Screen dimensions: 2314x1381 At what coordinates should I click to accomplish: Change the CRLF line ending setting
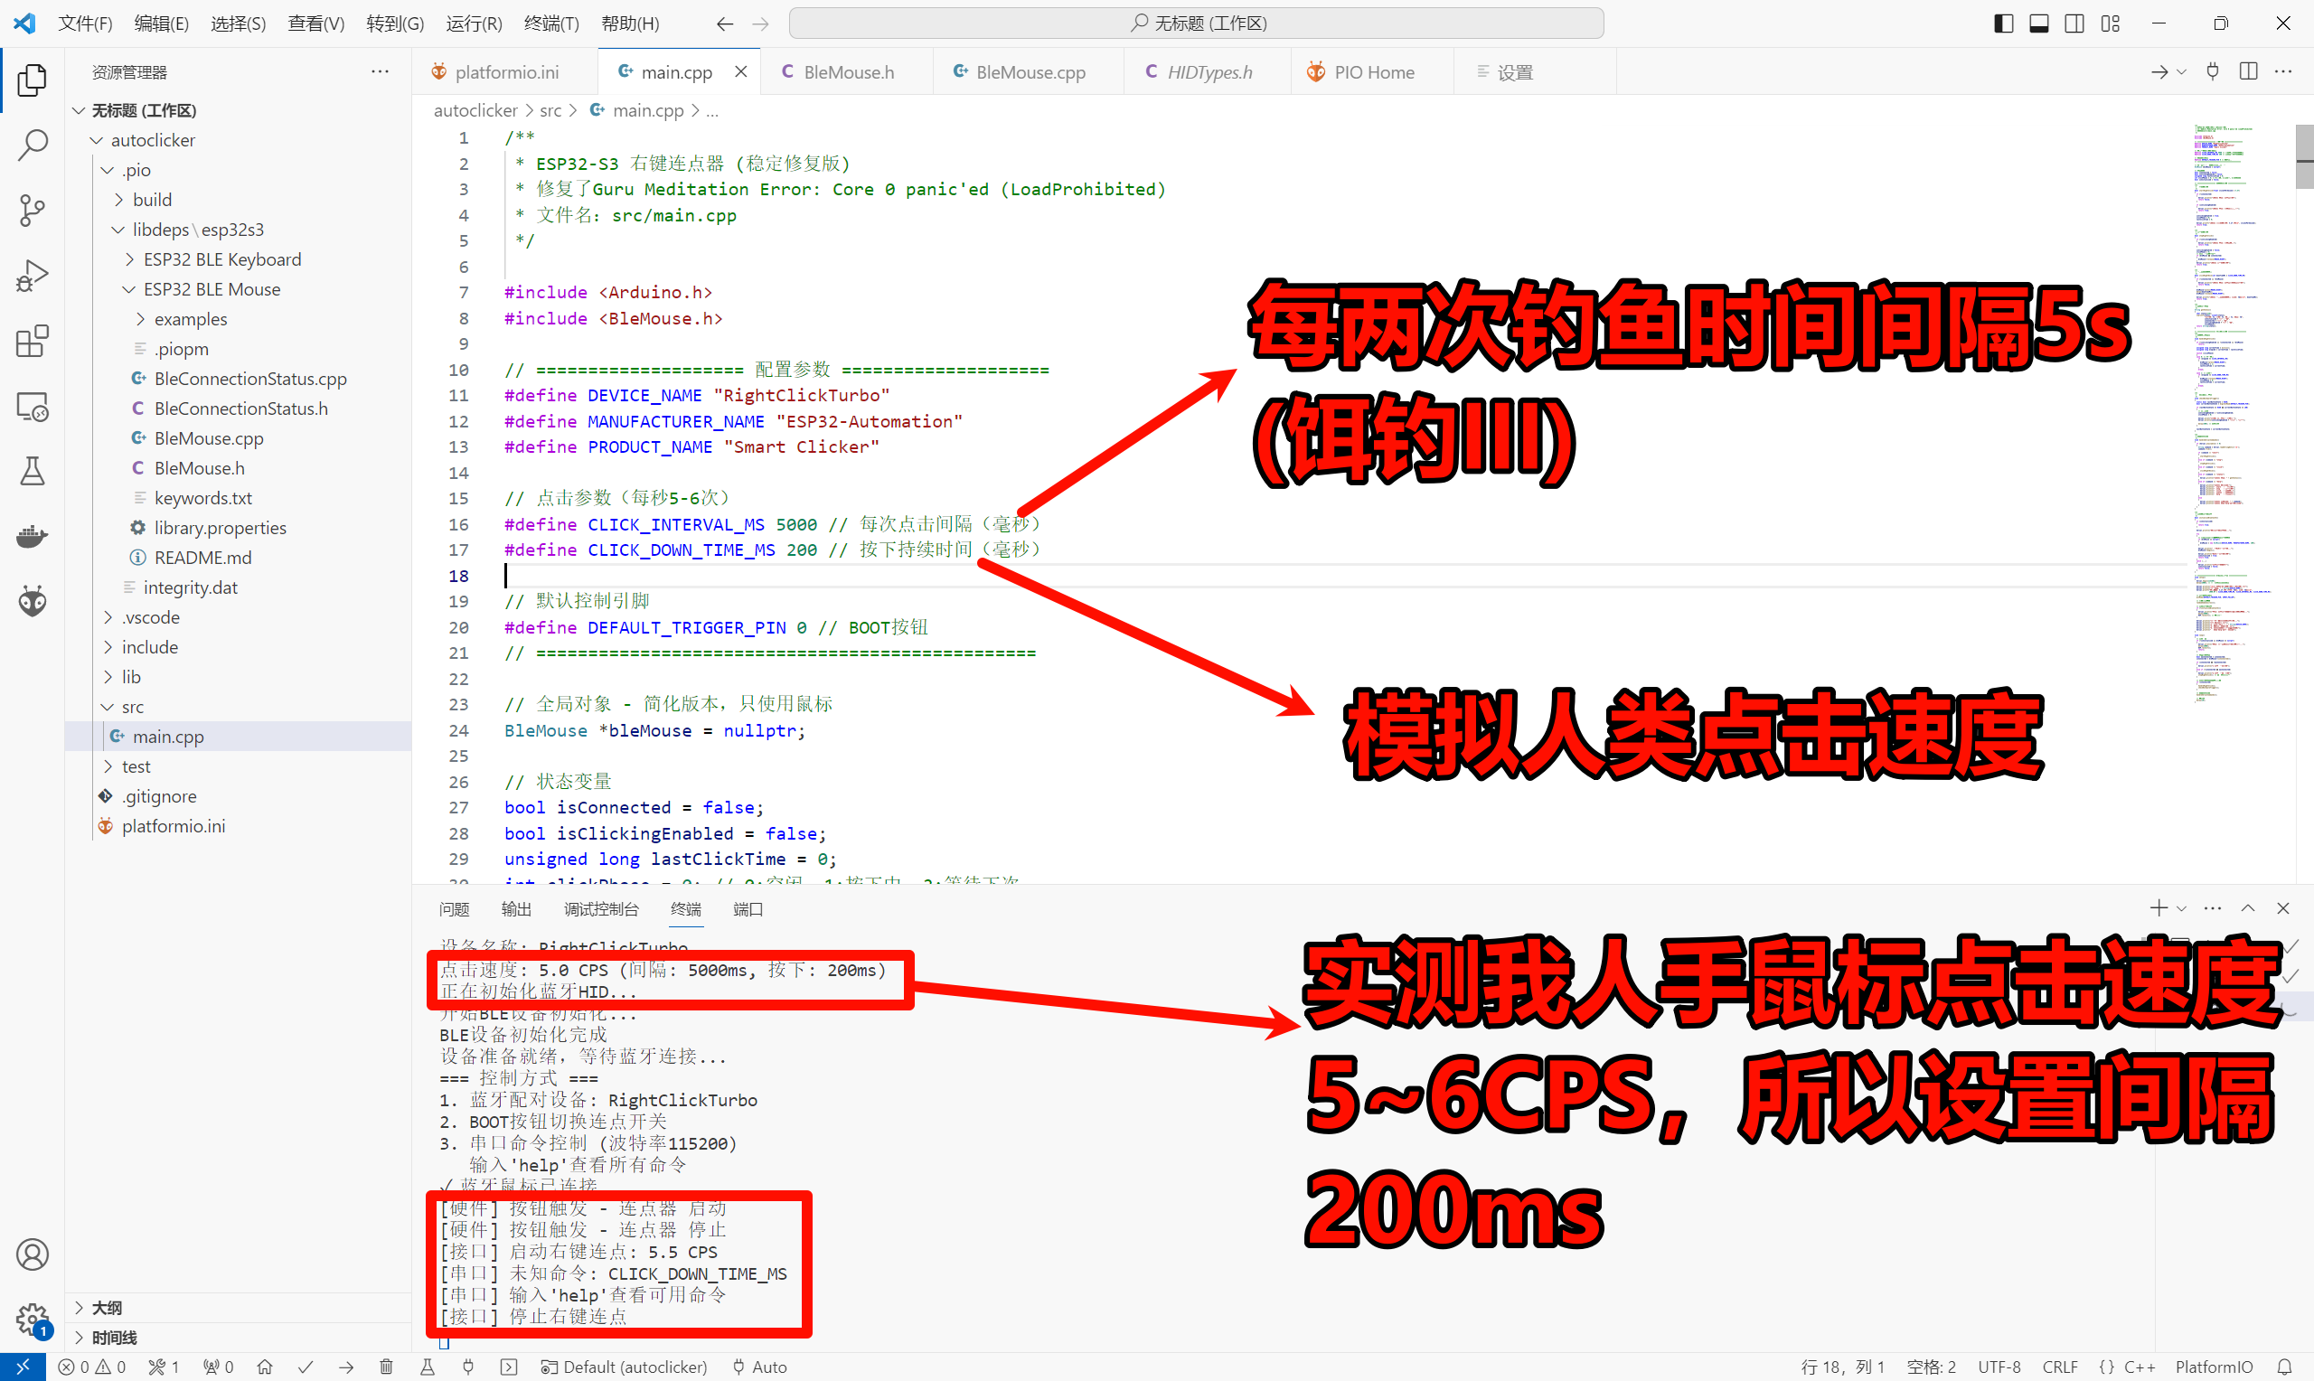click(2060, 1367)
